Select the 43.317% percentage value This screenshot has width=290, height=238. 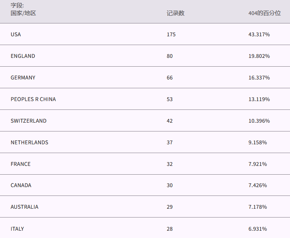click(259, 34)
